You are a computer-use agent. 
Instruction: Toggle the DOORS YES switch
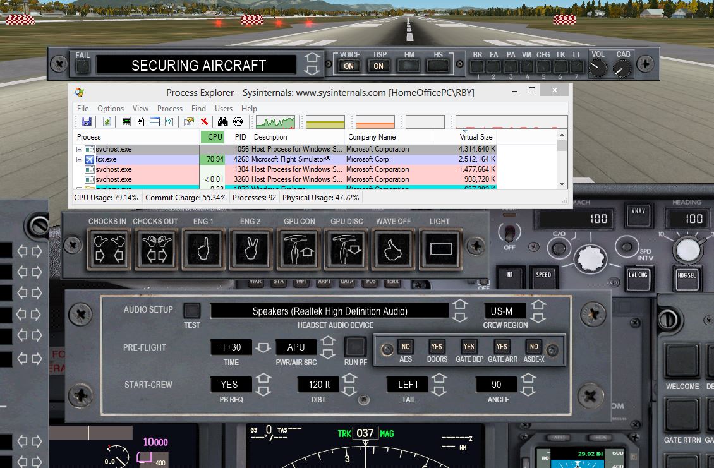coord(437,347)
